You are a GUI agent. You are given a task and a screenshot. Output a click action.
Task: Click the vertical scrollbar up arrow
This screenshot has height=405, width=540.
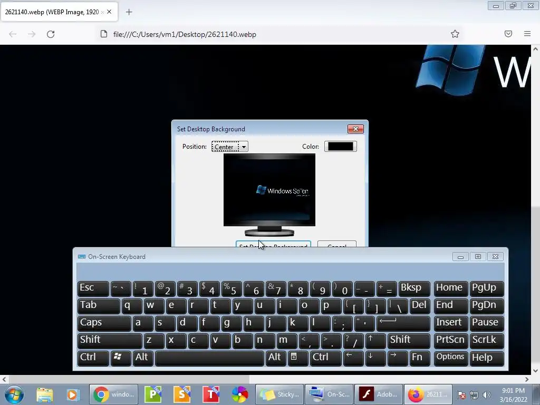click(x=535, y=49)
